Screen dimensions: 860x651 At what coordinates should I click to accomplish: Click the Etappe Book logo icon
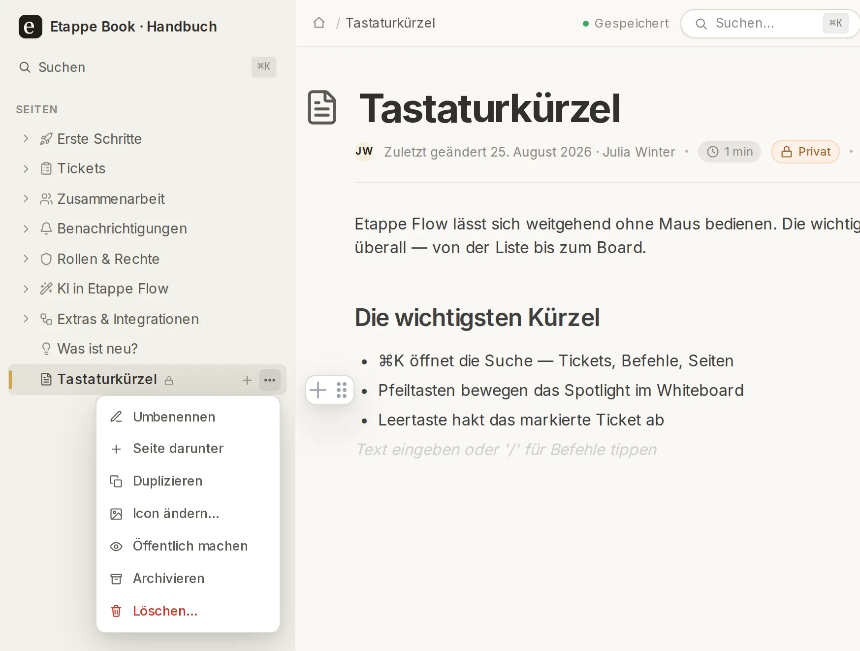tap(30, 27)
